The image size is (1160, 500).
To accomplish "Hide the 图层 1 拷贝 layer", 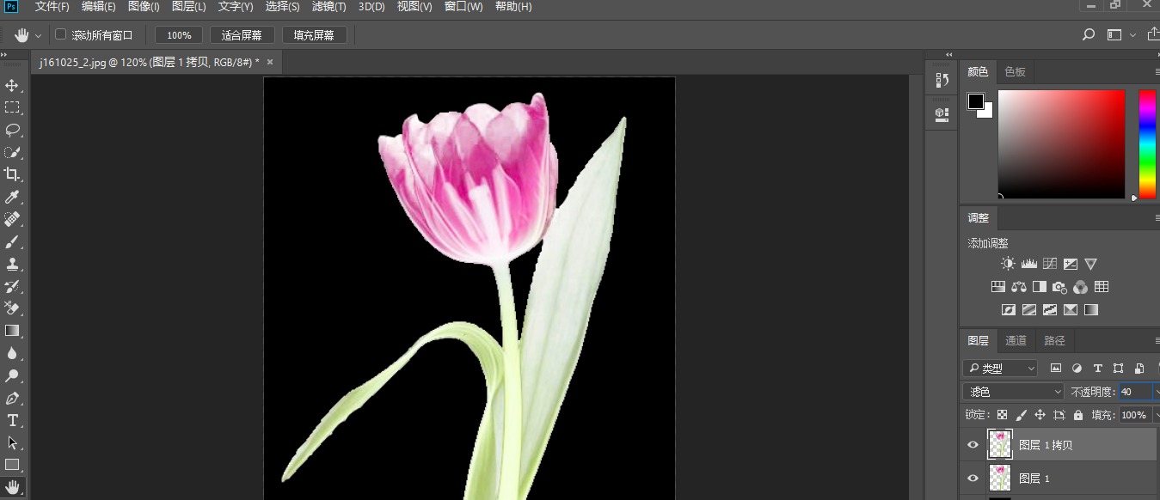I will 973,444.
